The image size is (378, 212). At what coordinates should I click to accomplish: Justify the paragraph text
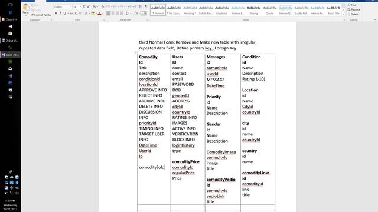click(x=122, y=14)
